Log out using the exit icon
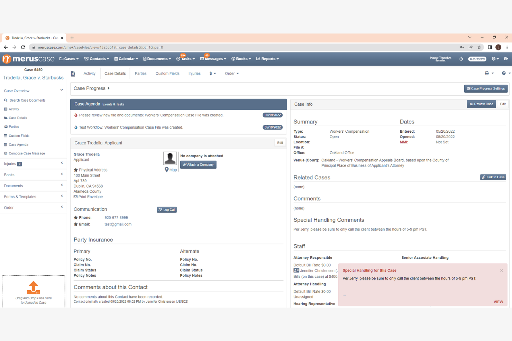The width and height of the screenshot is (512, 341). [x=506, y=59]
